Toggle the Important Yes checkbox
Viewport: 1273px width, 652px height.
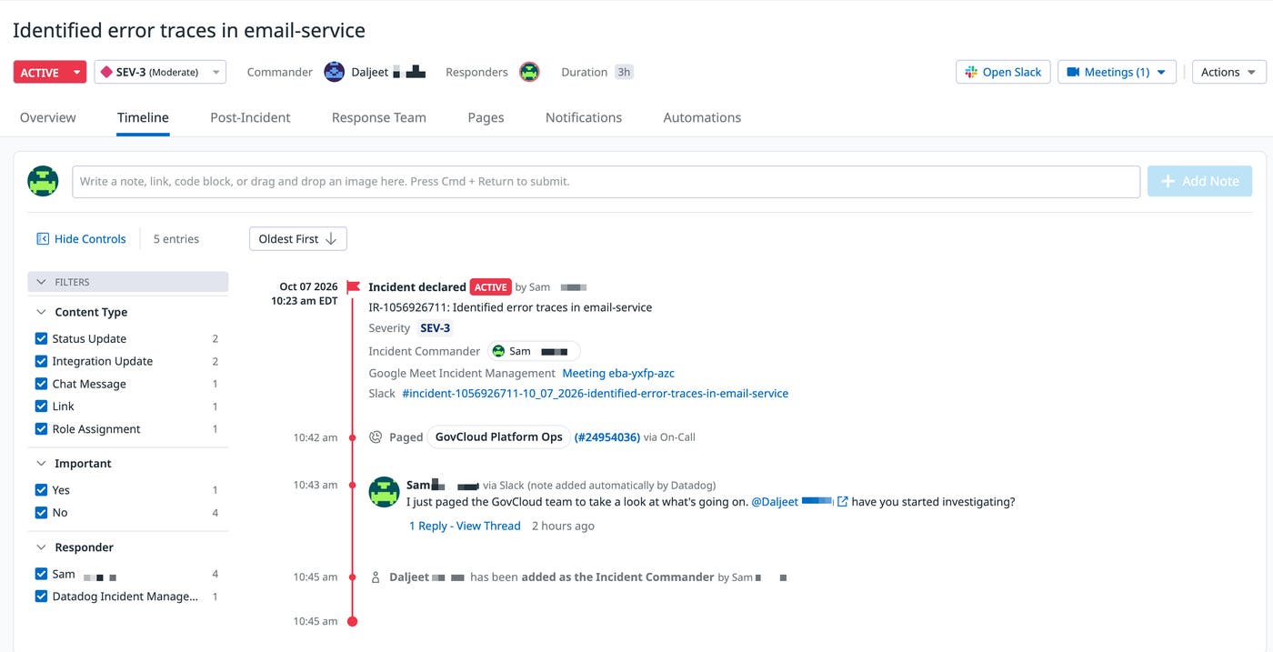point(41,490)
